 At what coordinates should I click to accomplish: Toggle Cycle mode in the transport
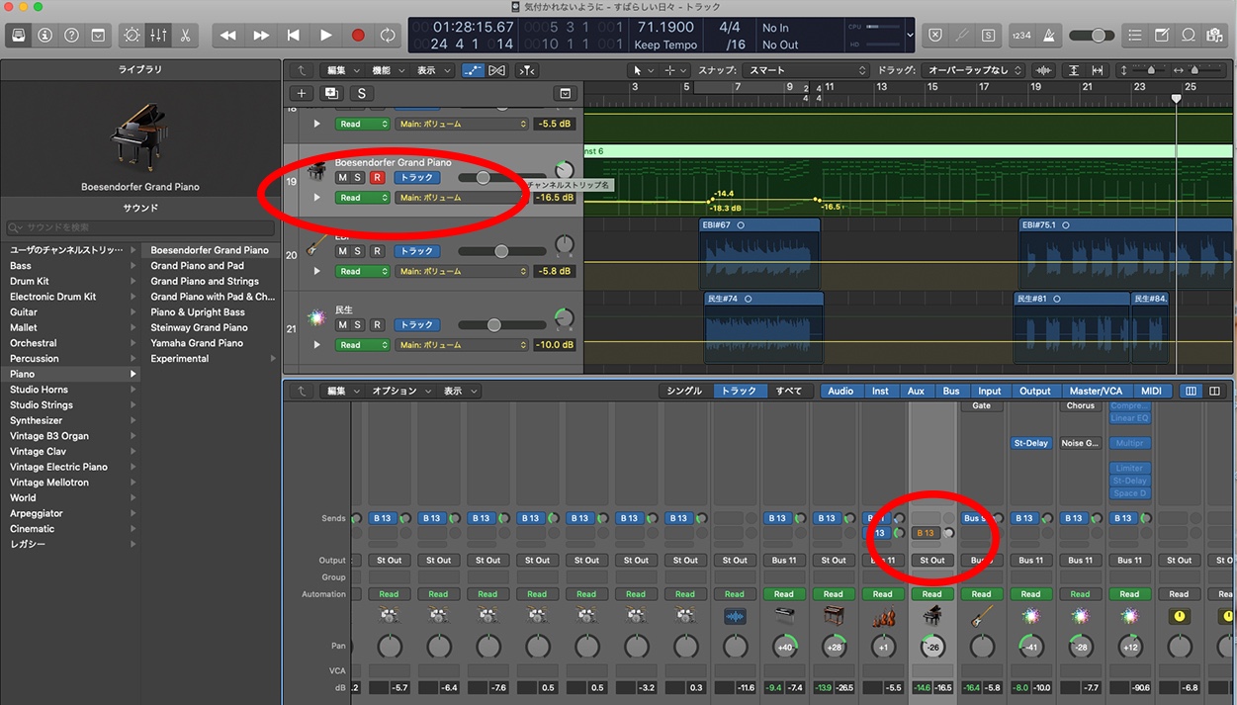(x=388, y=36)
